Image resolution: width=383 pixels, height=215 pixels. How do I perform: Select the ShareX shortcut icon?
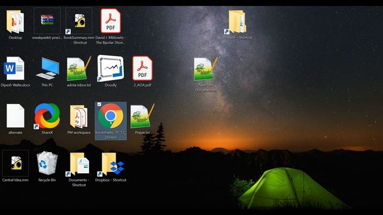47,116
